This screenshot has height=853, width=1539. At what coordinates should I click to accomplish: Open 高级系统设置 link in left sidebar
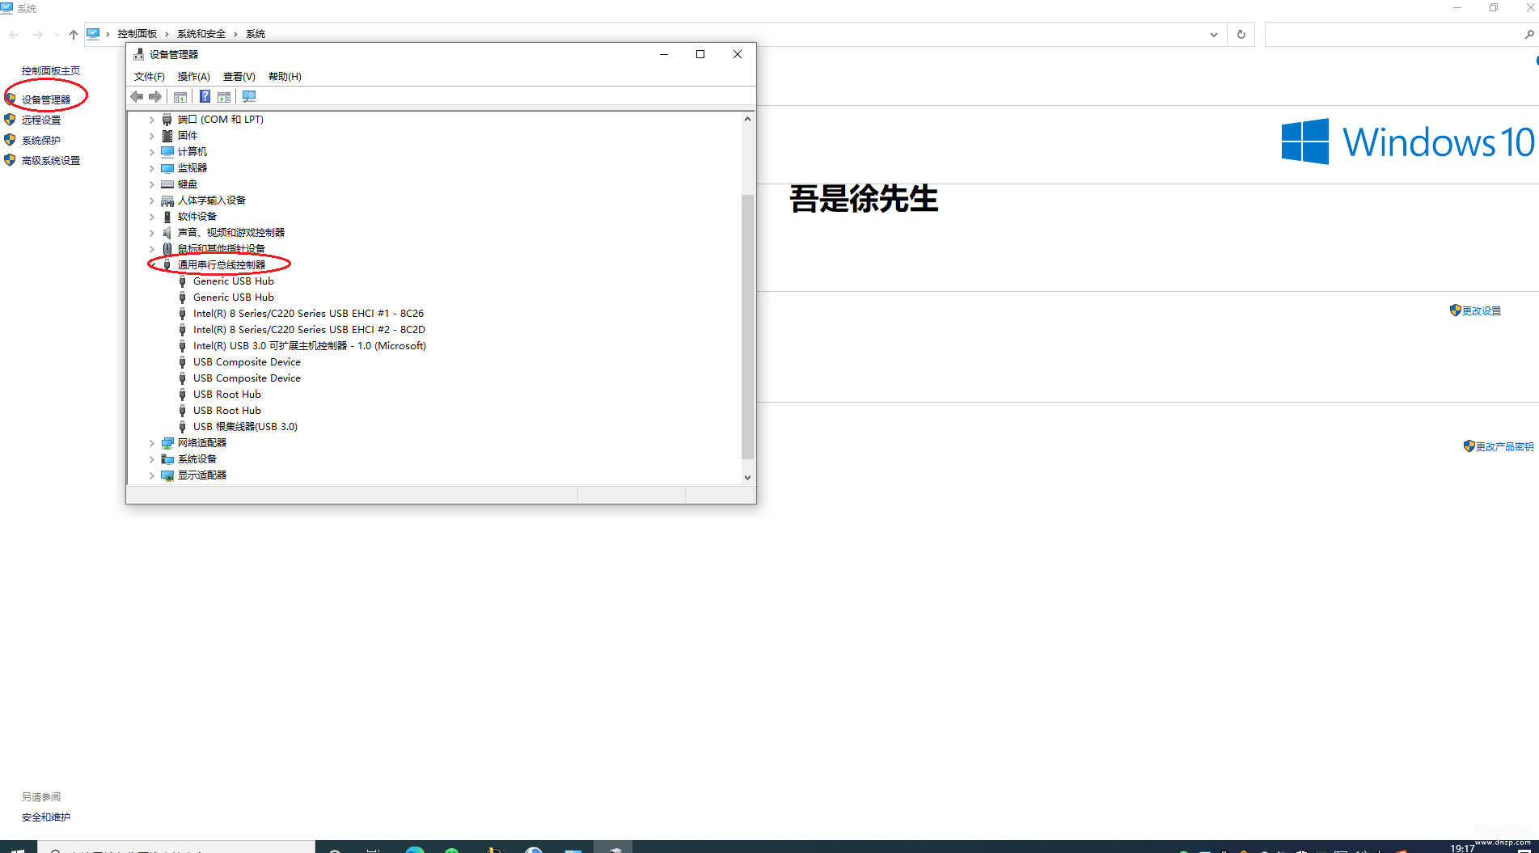[x=51, y=160]
